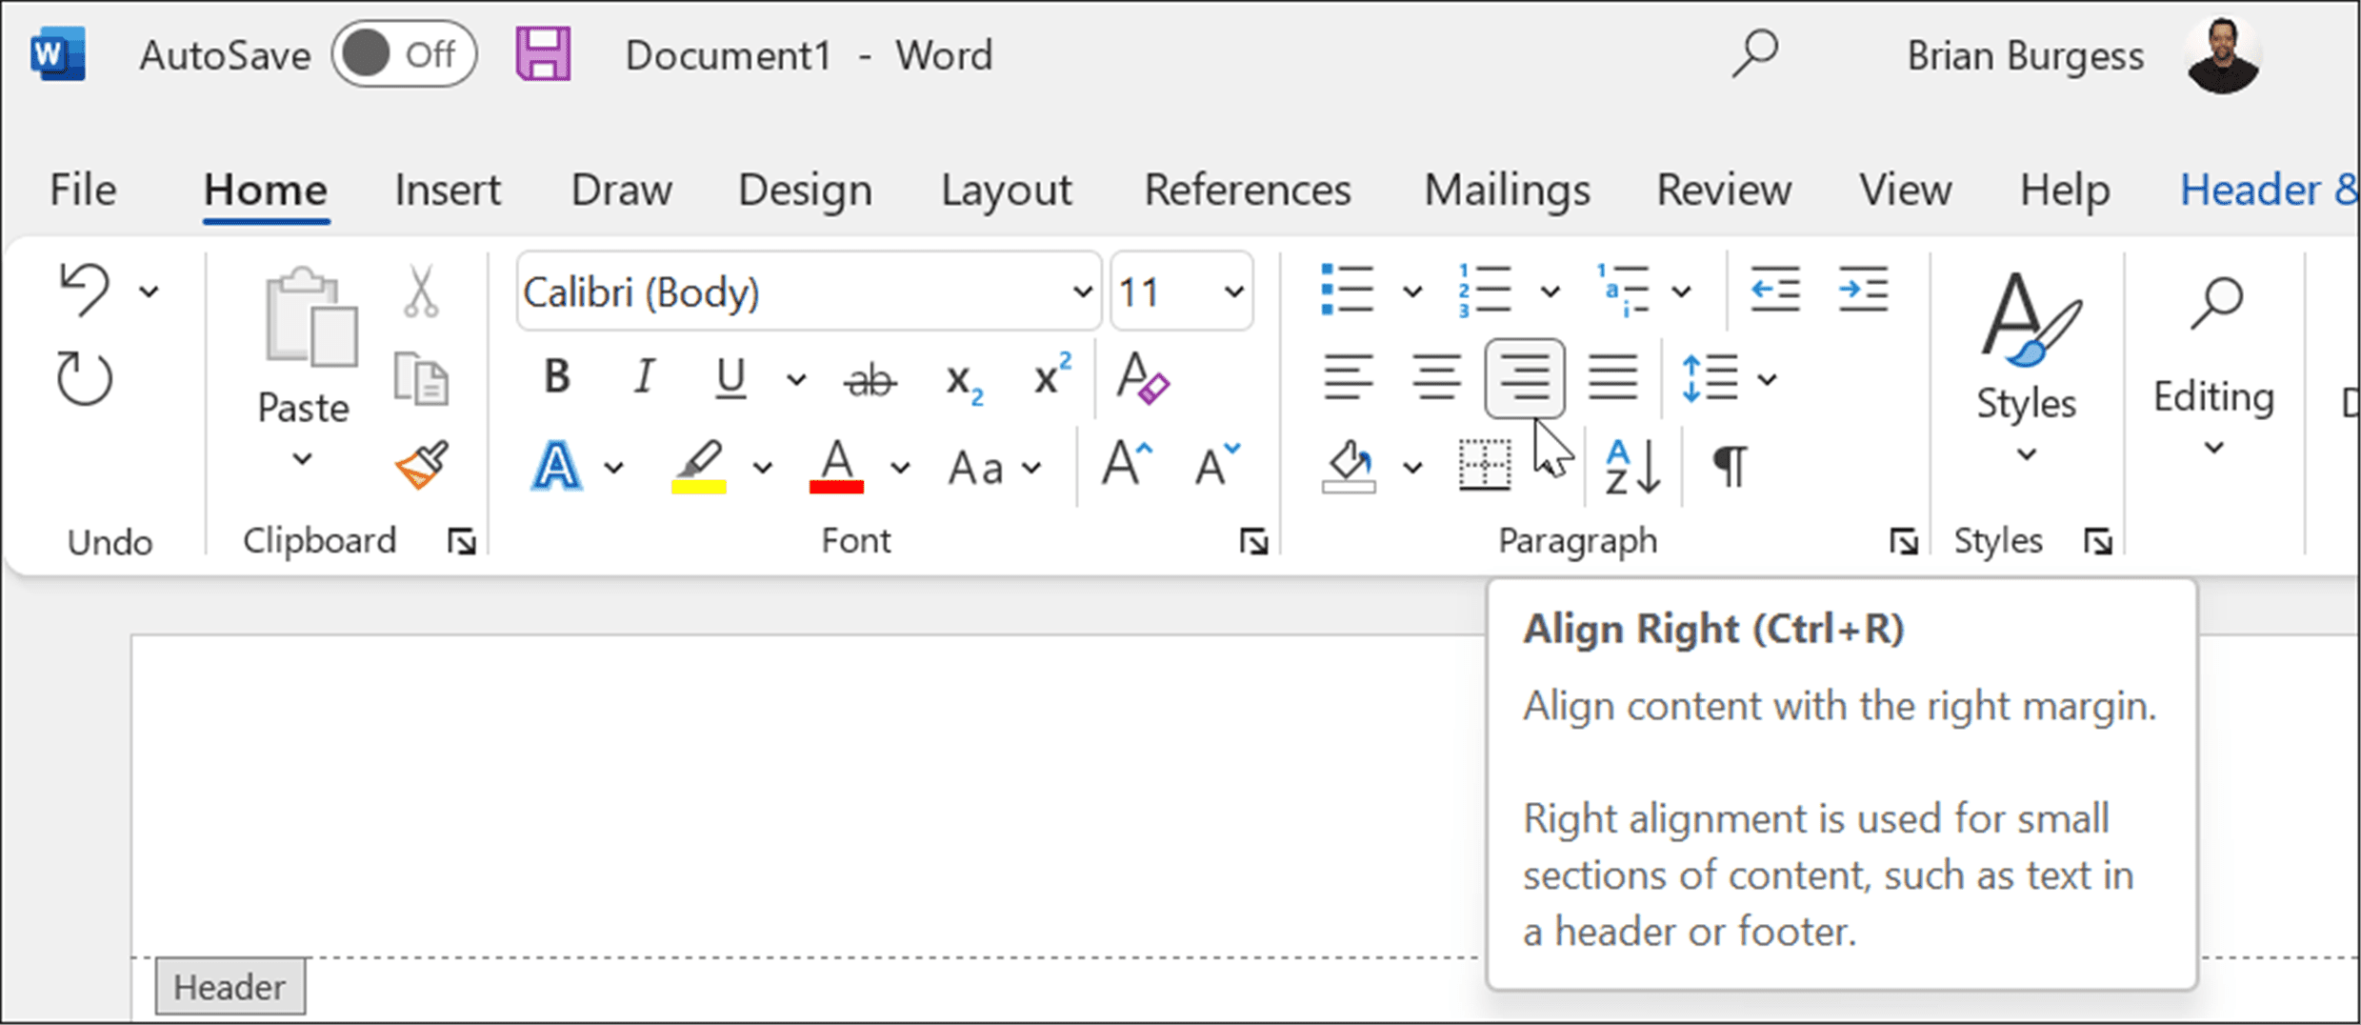Expand the line spacing options
Viewport: 2361px width, 1025px height.
click(x=1768, y=378)
